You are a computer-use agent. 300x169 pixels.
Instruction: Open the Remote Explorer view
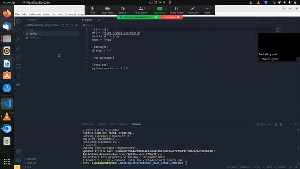(x=18, y=66)
